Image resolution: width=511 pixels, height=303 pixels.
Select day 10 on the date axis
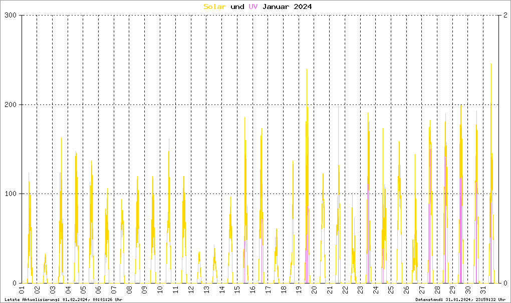click(160, 290)
